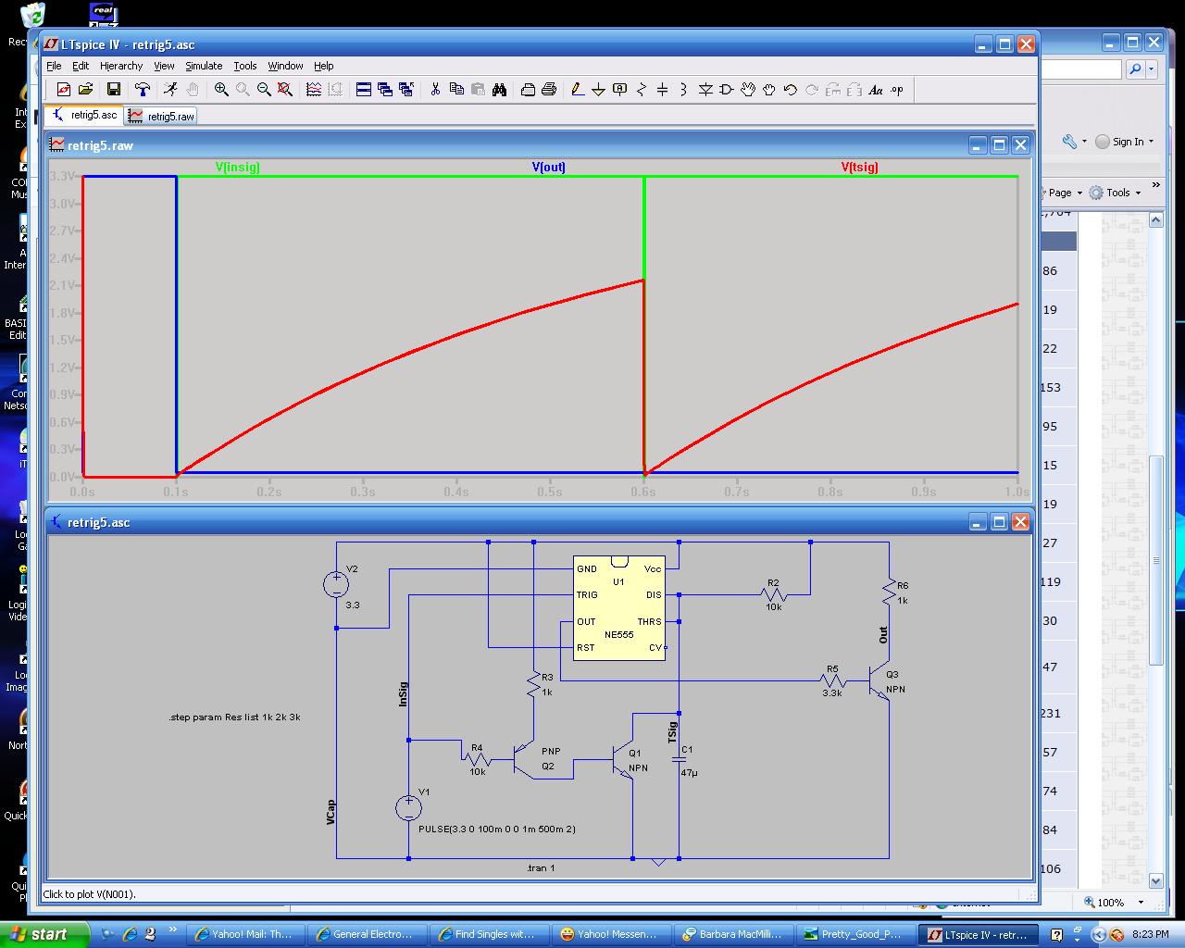
Task: Click the NE555 timer U1 component
Action: (619, 608)
